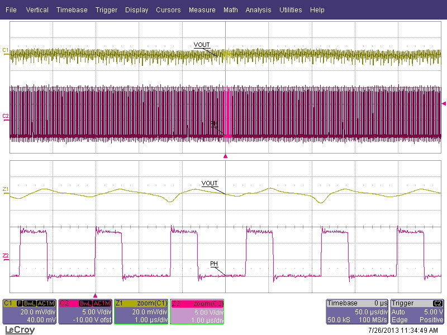Click the C1 ground marker on upper grid

pyautogui.click(x=5, y=51)
